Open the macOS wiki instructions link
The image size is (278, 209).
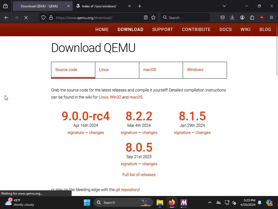click(x=136, y=97)
